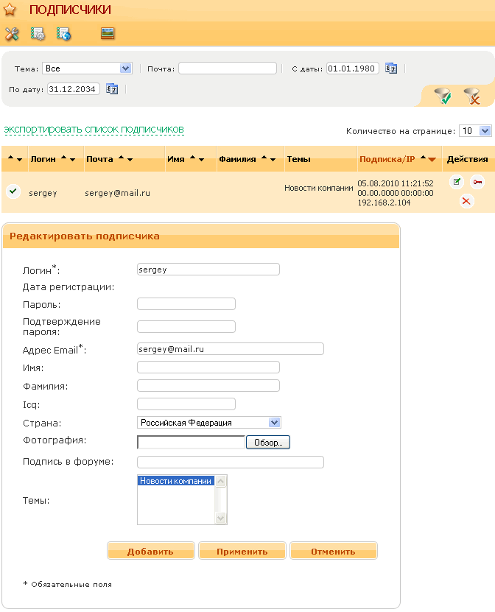495x612 pixels.
Task: Expand the Страна country dropdown
Action: point(274,423)
